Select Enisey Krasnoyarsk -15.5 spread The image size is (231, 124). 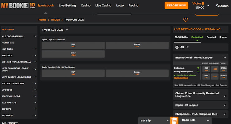click(206, 76)
